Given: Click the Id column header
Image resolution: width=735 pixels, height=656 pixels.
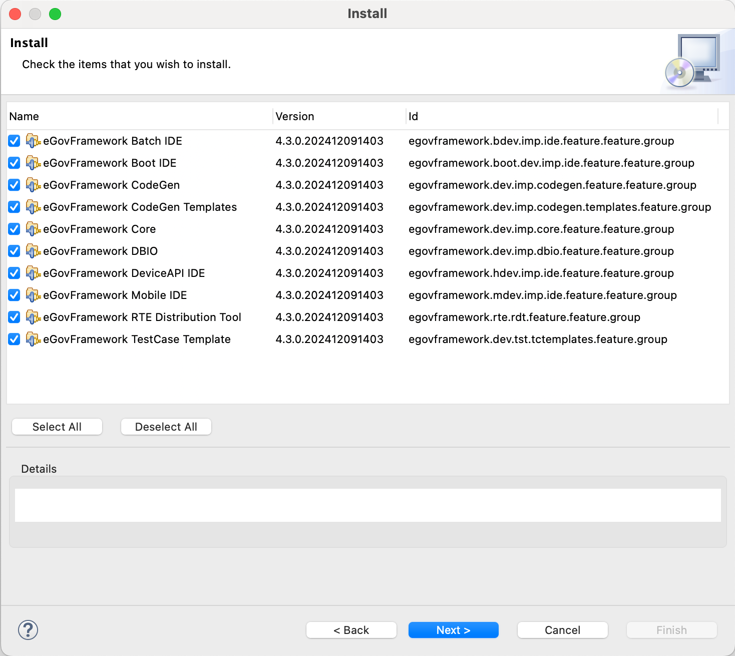Looking at the screenshot, I should (x=413, y=117).
